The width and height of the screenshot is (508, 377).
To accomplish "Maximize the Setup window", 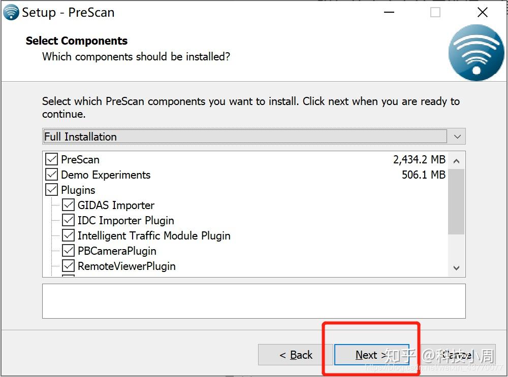I will coord(435,13).
